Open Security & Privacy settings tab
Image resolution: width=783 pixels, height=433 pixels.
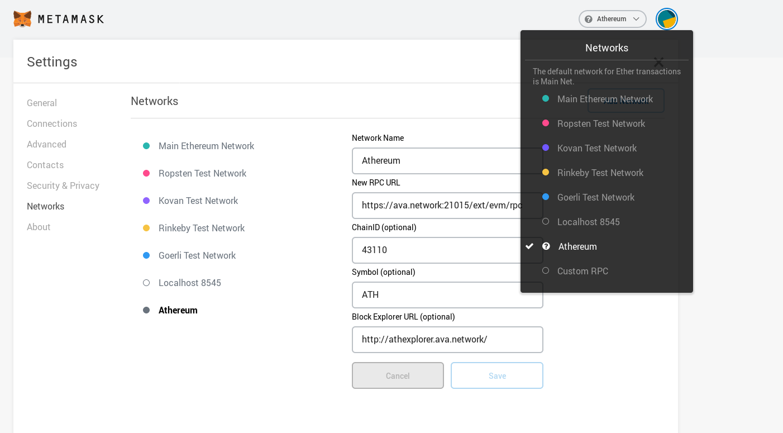(63, 185)
